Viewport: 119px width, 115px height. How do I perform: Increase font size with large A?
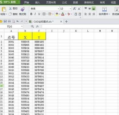point(74,9)
